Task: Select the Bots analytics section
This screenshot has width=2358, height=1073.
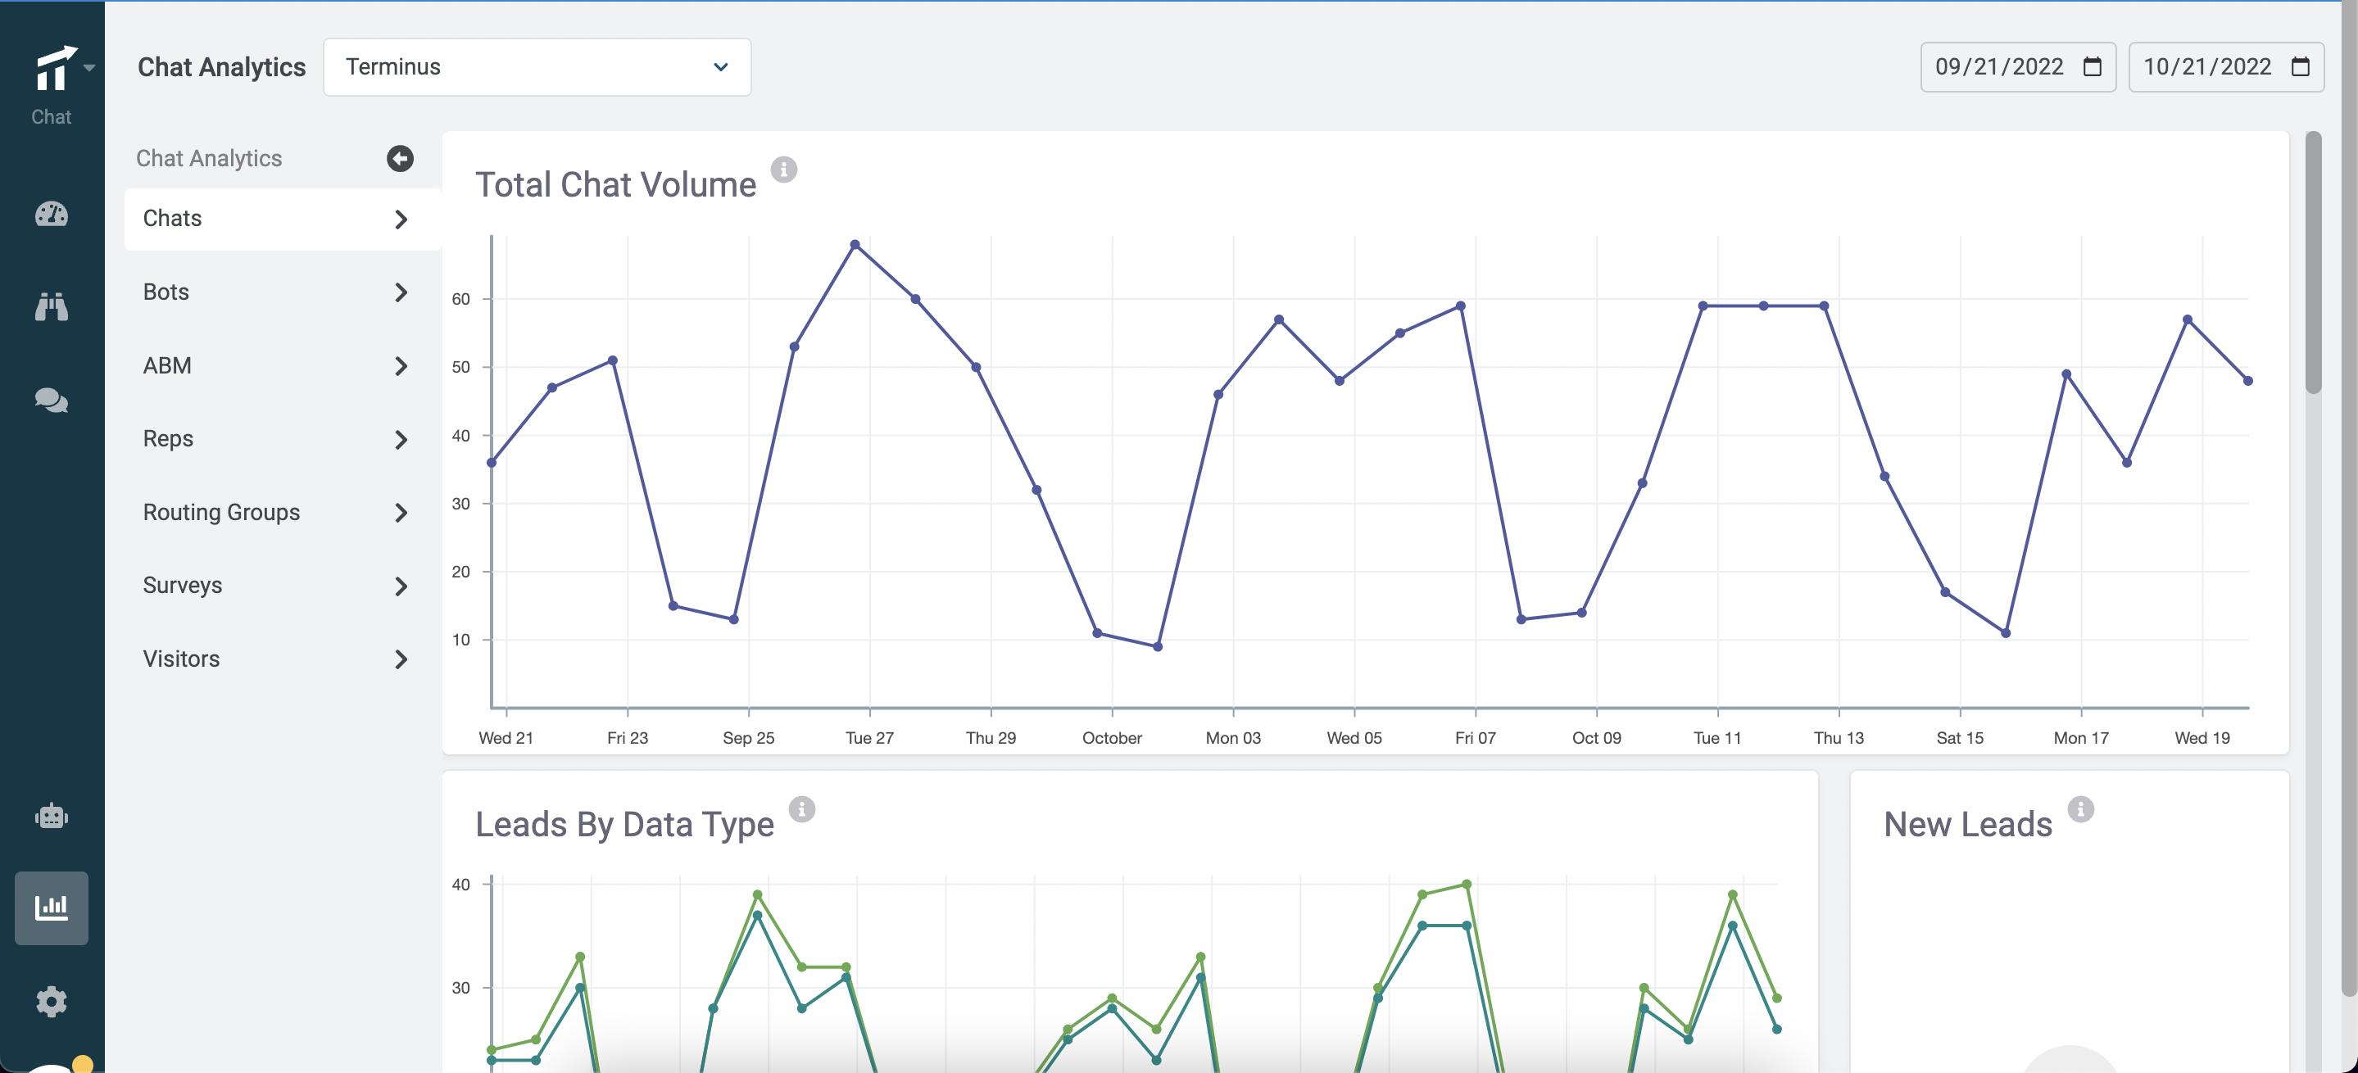Action: 283,292
